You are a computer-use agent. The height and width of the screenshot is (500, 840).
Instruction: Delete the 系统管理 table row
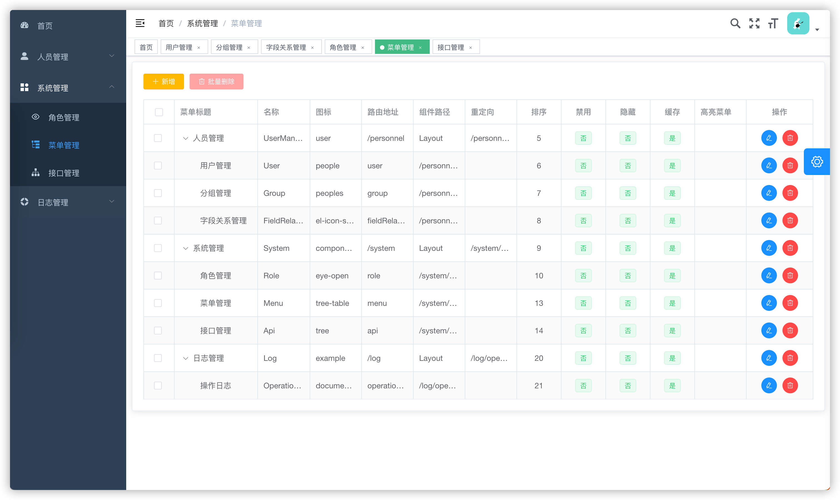click(x=790, y=248)
